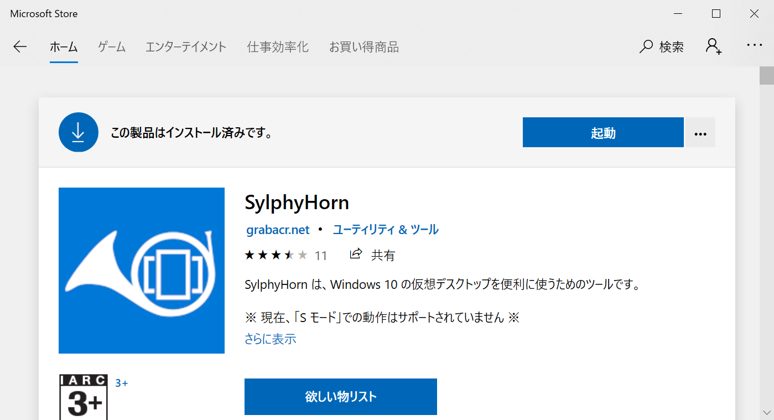Image resolution: width=774 pixels, height=420 pixels.
Task: Click the 検索 search button
Action: coord(662,46)
